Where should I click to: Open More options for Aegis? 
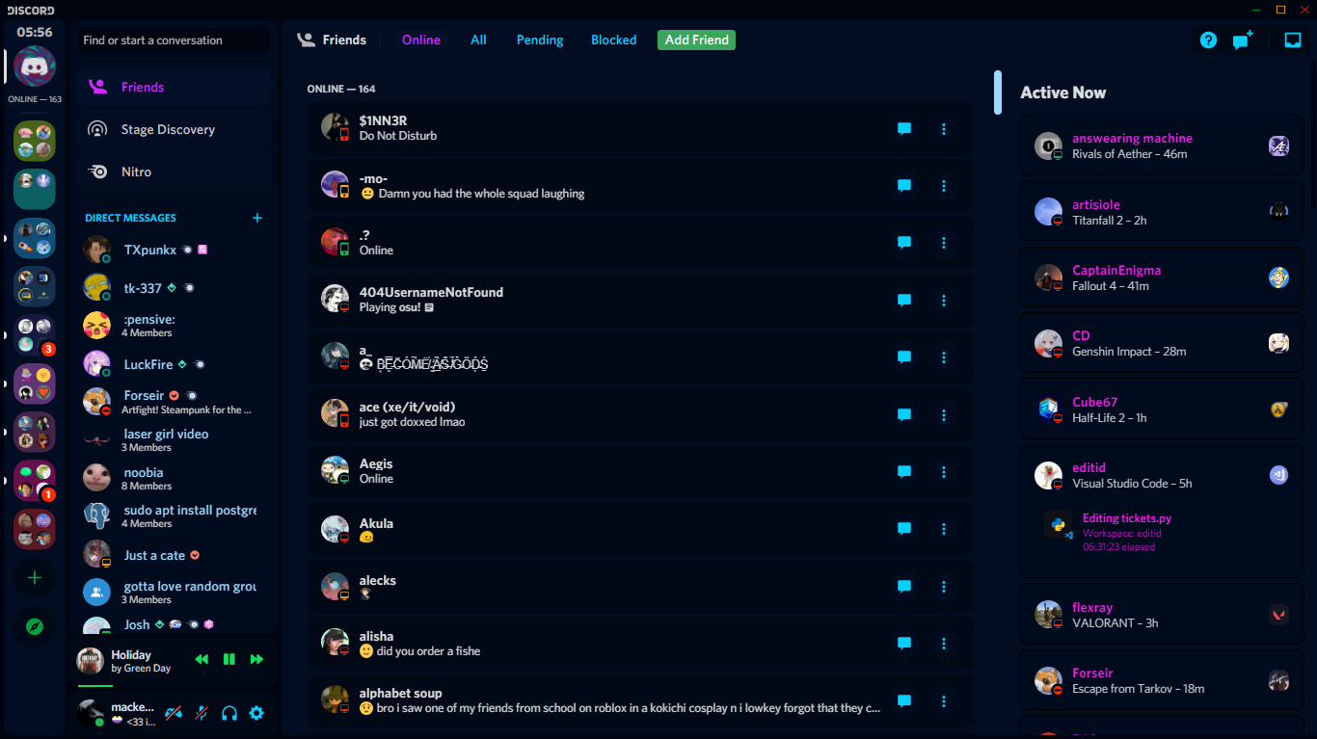click(944, 472)
